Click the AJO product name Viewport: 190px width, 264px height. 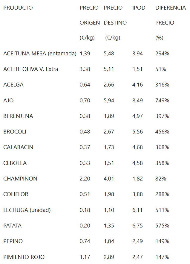click(x=8, y=101)
